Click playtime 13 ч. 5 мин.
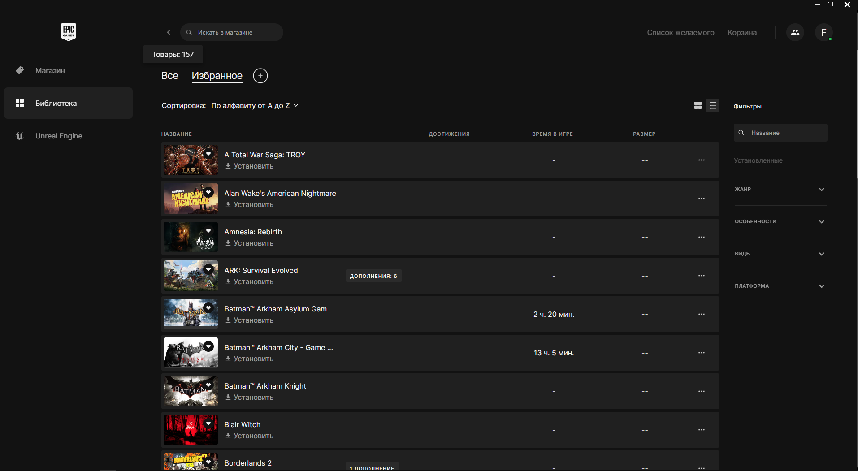Screen dimensions: 858x471 pyautogui.click(x=554, y=353)
